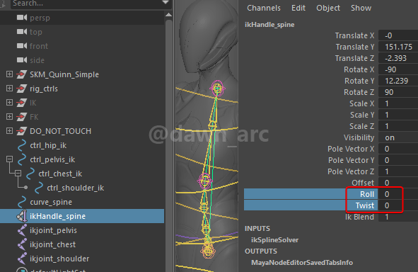This screenshot has width=418, height=272.
Task: Select the Scale X attribute label
Action: pyautogui.click(x=361, y=103)
